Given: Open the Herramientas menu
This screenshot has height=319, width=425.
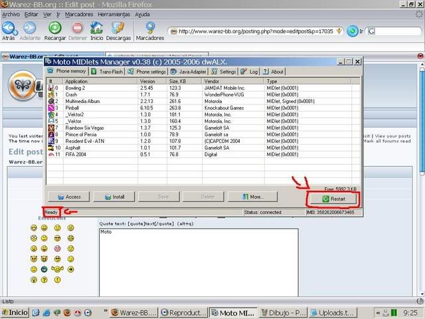Looking at the screenshot, I should click(114, 15).
